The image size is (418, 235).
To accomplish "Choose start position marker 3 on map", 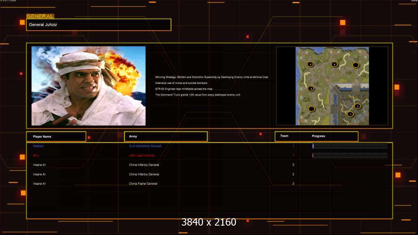I will tap(311, 89).
